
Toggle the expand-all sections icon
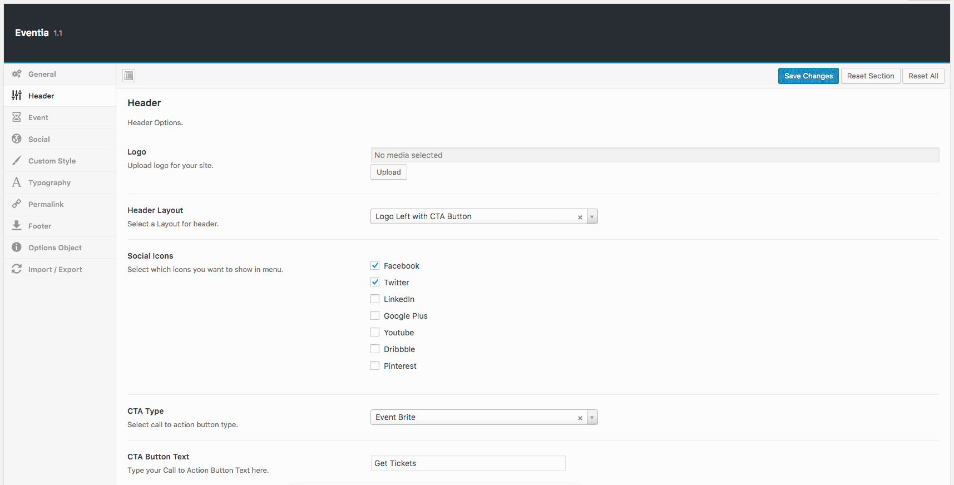click(129, 76)
